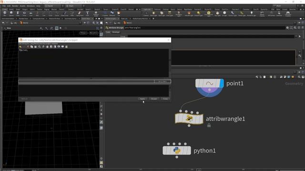Click the Close button in string editor
Image resolution: width=305 pixels, height=171 pixels.
click(165, 99)
